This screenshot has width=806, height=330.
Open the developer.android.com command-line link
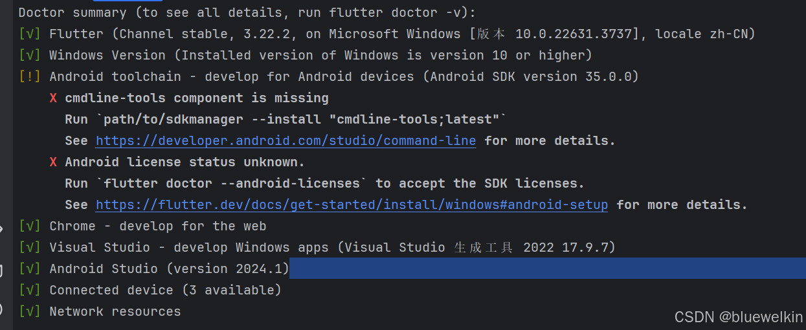(x=285, y=140)
